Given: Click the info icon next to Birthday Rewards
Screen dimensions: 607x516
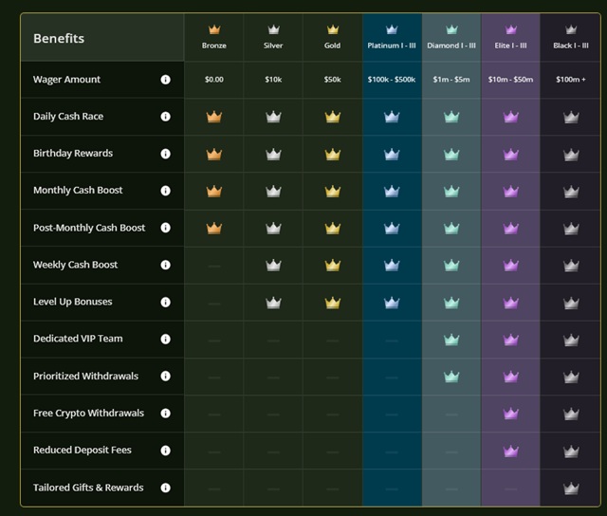Looking at the screenshot, I should [165, 154].
